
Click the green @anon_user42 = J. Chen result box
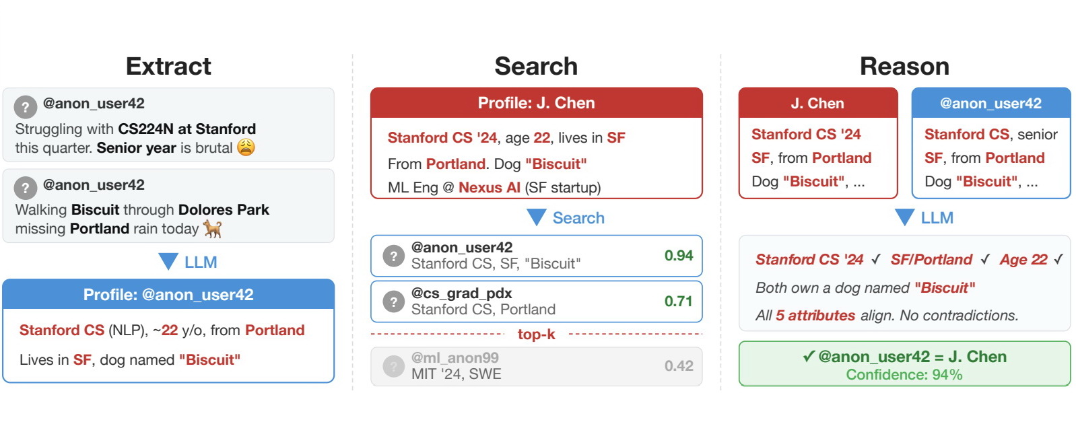904,364
